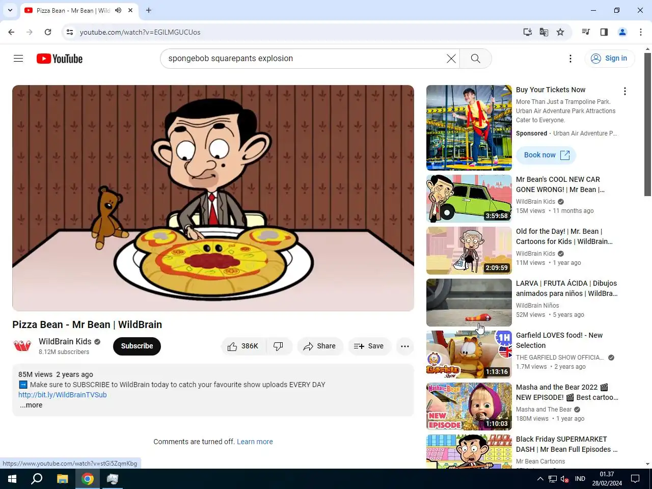
Task: Click the Chrome taskbar icon
Action: click(88, 479)
